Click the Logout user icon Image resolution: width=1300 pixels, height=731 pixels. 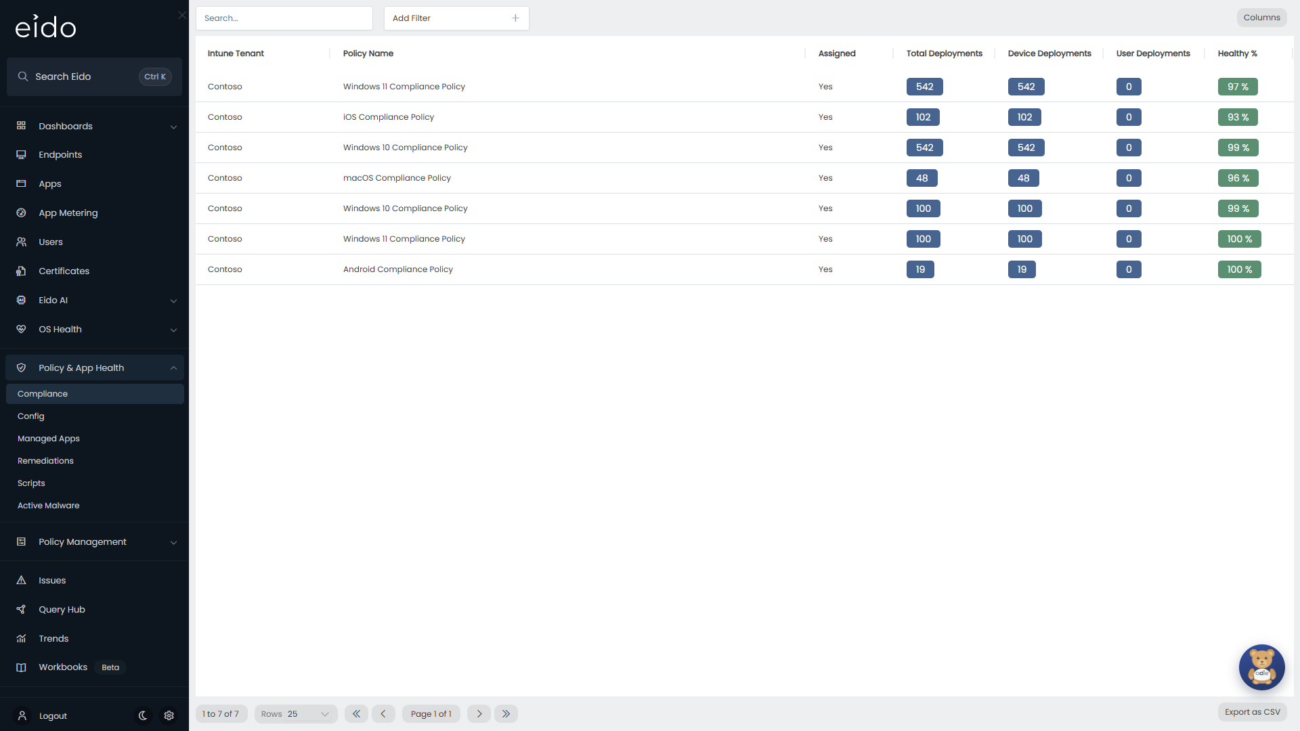[x=22, y=715]
